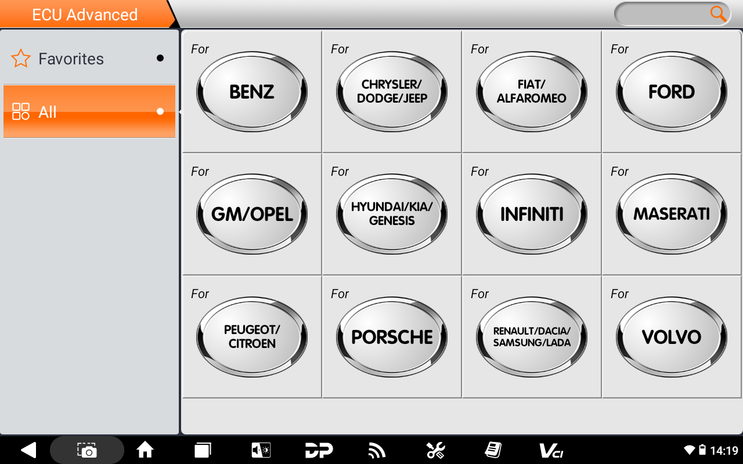
Task: Open the wireless cast signal icon
Action: [377, 450]
